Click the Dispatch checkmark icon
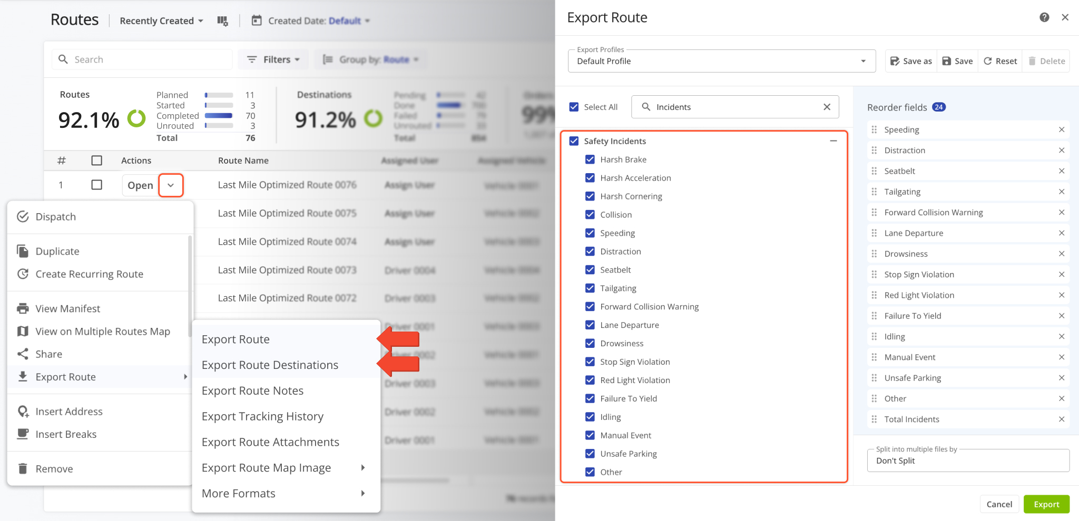1079x521 pixels. tap(23, 217)
